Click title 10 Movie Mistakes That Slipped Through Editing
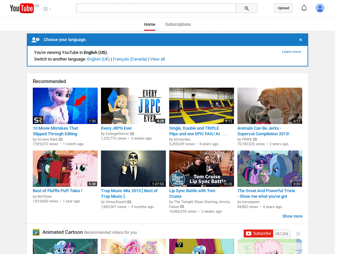 [55, 131]
